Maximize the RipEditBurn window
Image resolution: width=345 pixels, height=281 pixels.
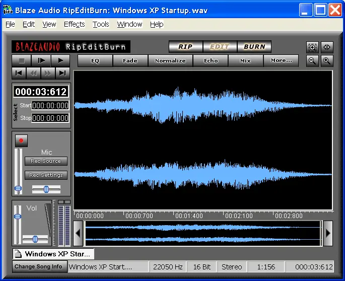click(320, 10)
